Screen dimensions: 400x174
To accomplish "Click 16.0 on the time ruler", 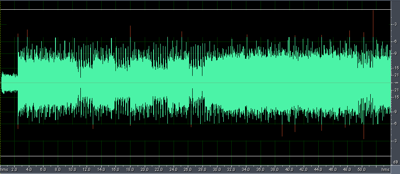I will (116, 169).
